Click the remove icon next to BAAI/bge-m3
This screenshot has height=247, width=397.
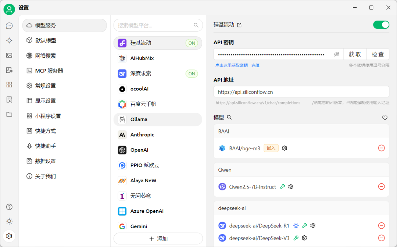tap(382, 148)
